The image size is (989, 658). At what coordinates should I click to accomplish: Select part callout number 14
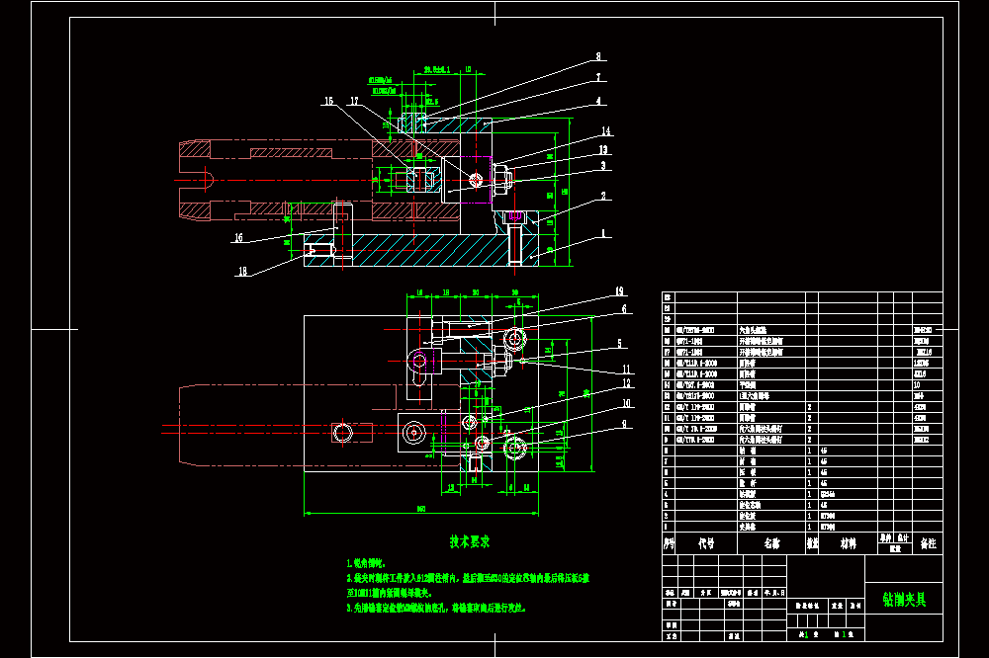[605, 131]
